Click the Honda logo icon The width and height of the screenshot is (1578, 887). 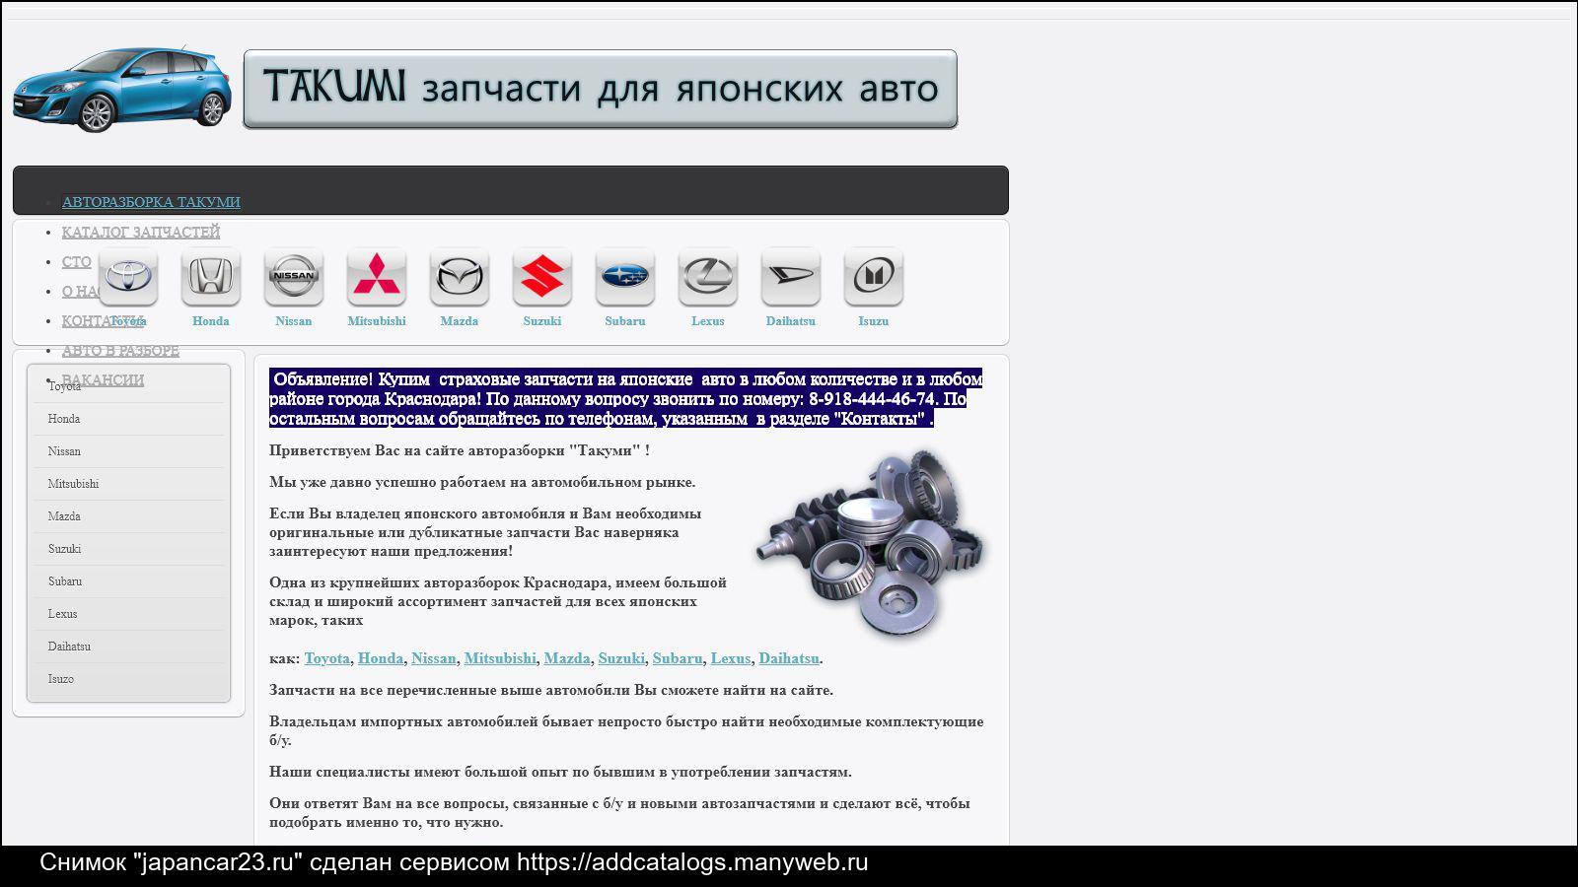[x=211, y=276]
